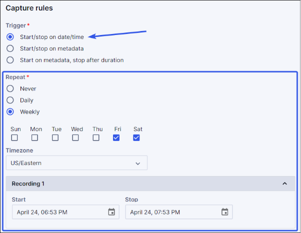Tick the Tue checkbox
Screen dimensions: 301x233
[55, 137]
